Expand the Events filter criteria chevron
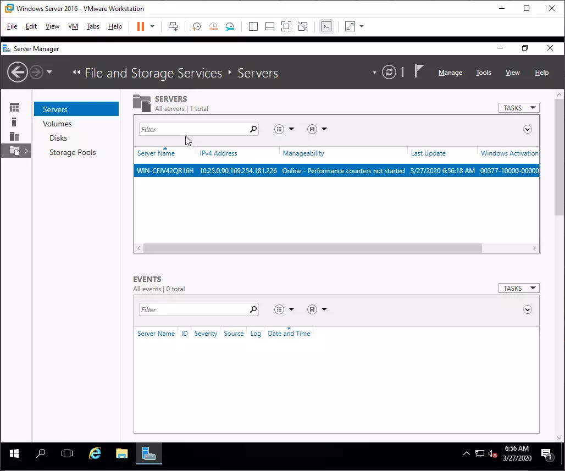The width and height of the screenshot is (565, 471). click(x=528, y=309)
